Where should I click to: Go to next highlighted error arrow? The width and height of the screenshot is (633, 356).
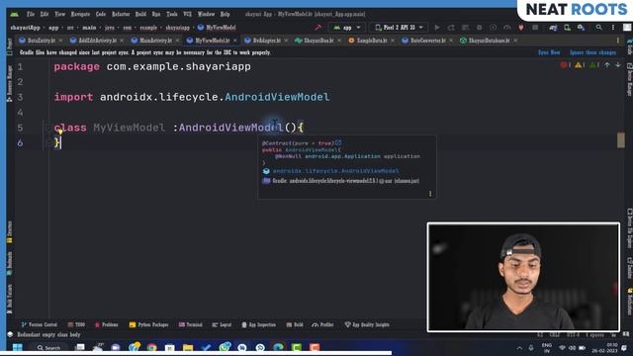617,65
